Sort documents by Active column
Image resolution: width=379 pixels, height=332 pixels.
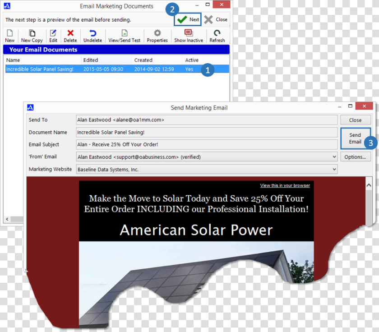[x=205, y=60]
